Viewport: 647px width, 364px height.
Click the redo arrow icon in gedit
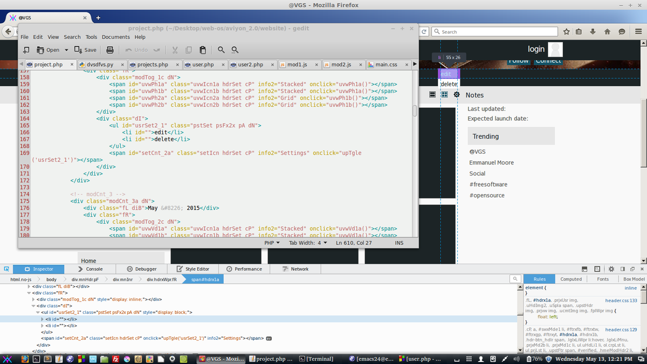click(156, 50)
